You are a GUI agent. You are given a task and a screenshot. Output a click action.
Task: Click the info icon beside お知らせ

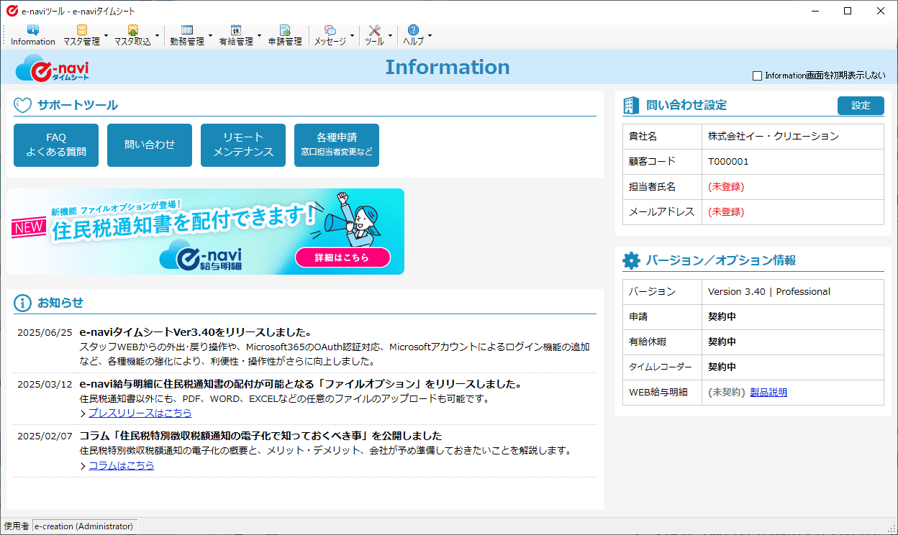coord(23,303)
